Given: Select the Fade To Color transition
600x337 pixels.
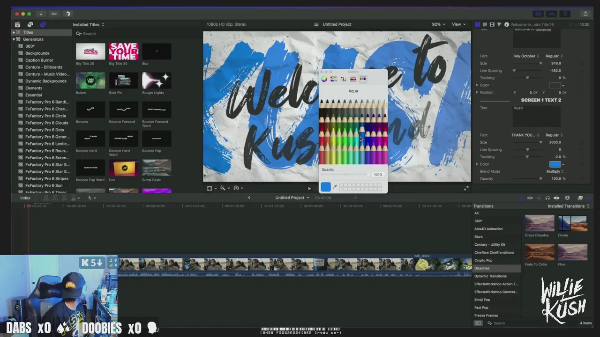Looking at the screenshot, I should pyautogui.click(x=540, y=252).
